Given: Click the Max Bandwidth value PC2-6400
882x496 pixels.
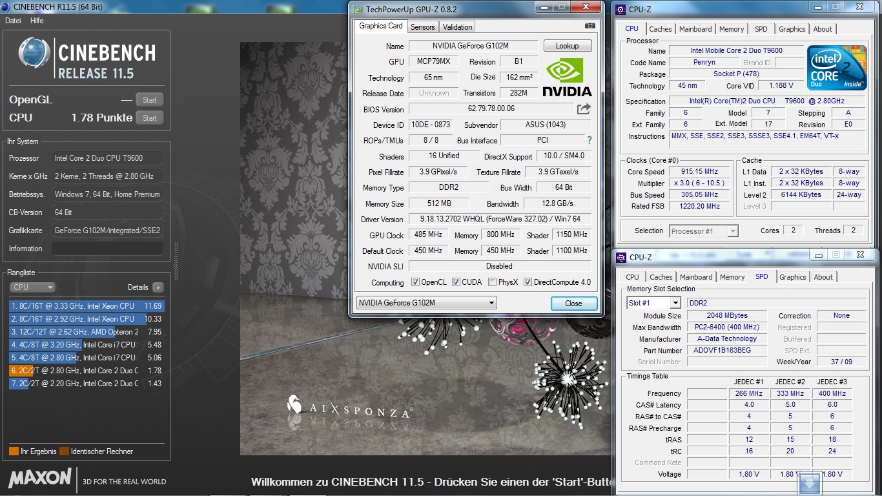Looking at the screenshot, I should point(727,327).
